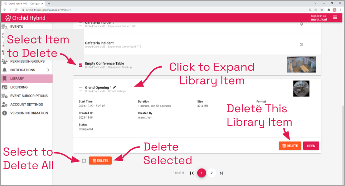Screen dimensions: 345x186
Task: Bookmark this page with the star icon
Action: 322,10
